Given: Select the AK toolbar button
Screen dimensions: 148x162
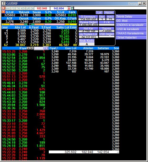Looking at the screenshot, I should click(x=8, y=8).
